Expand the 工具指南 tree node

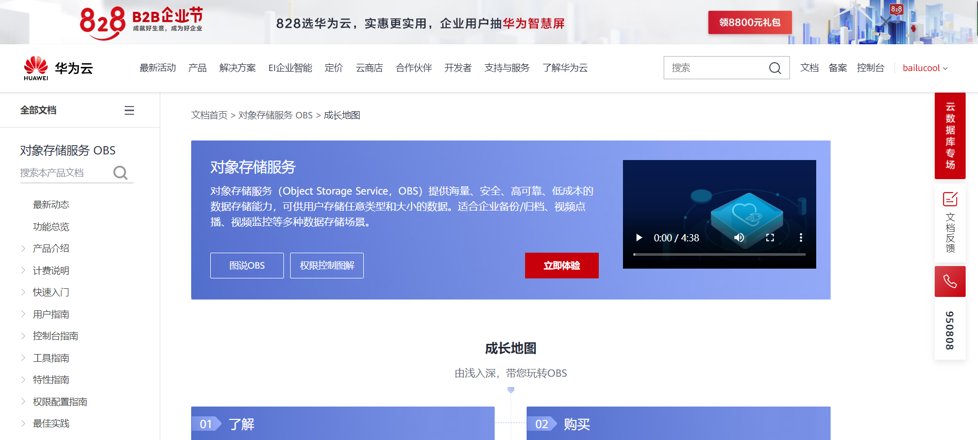click(x=23, y=358)
